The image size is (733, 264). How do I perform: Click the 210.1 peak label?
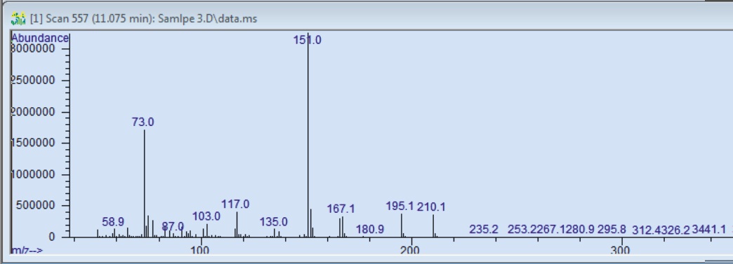click(x=431, y=207)
